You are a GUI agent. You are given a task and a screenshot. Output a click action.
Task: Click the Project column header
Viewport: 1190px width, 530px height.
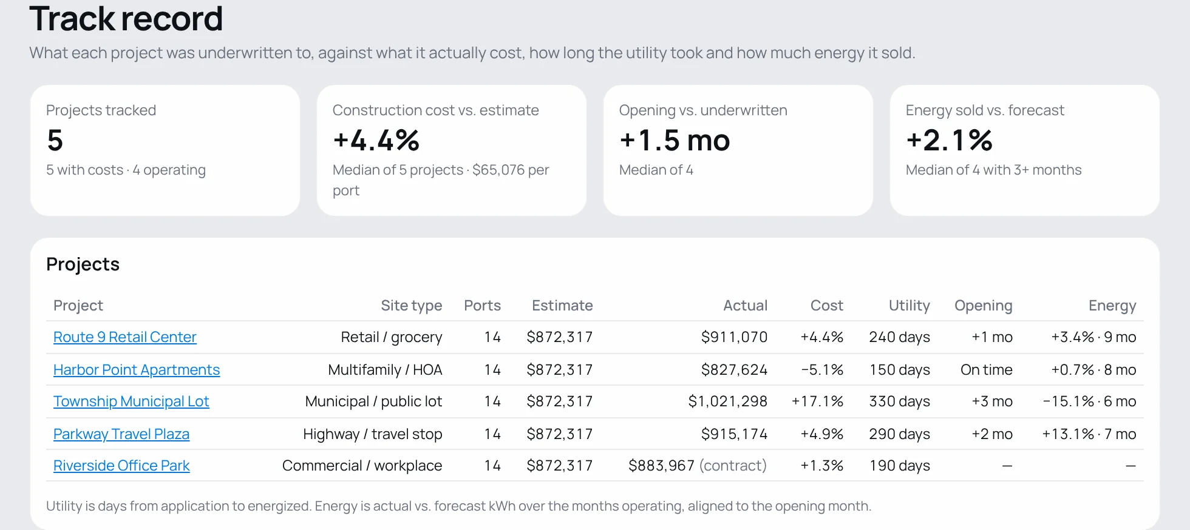point(78,306)
